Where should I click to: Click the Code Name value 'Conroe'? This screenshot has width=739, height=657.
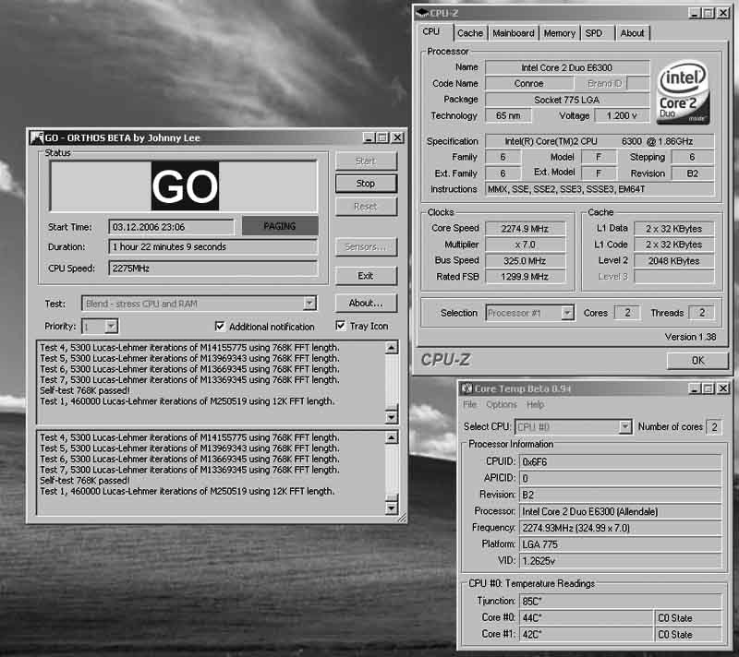(x=528, y=83)
